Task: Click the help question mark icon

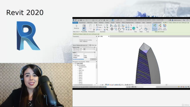Action: [x=187, y=20]
